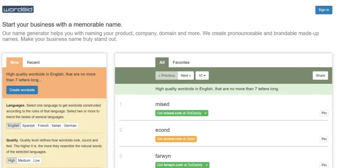Select Medium quality level
This screenshot has width=337, height=168.
coord(24,160)
